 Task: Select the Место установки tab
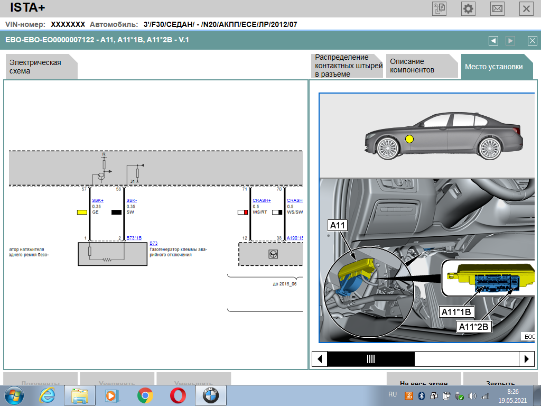493,67
